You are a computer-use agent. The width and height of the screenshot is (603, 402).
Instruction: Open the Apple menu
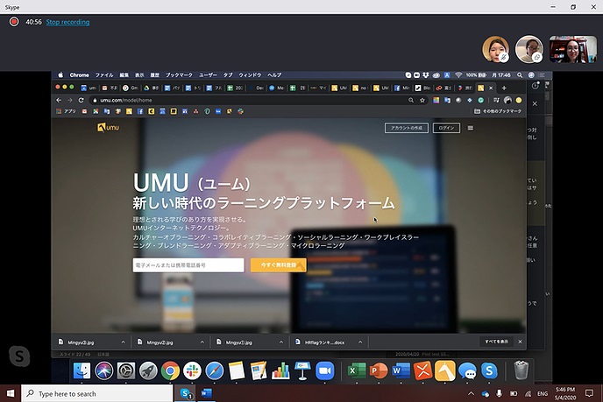pos(60,75)
